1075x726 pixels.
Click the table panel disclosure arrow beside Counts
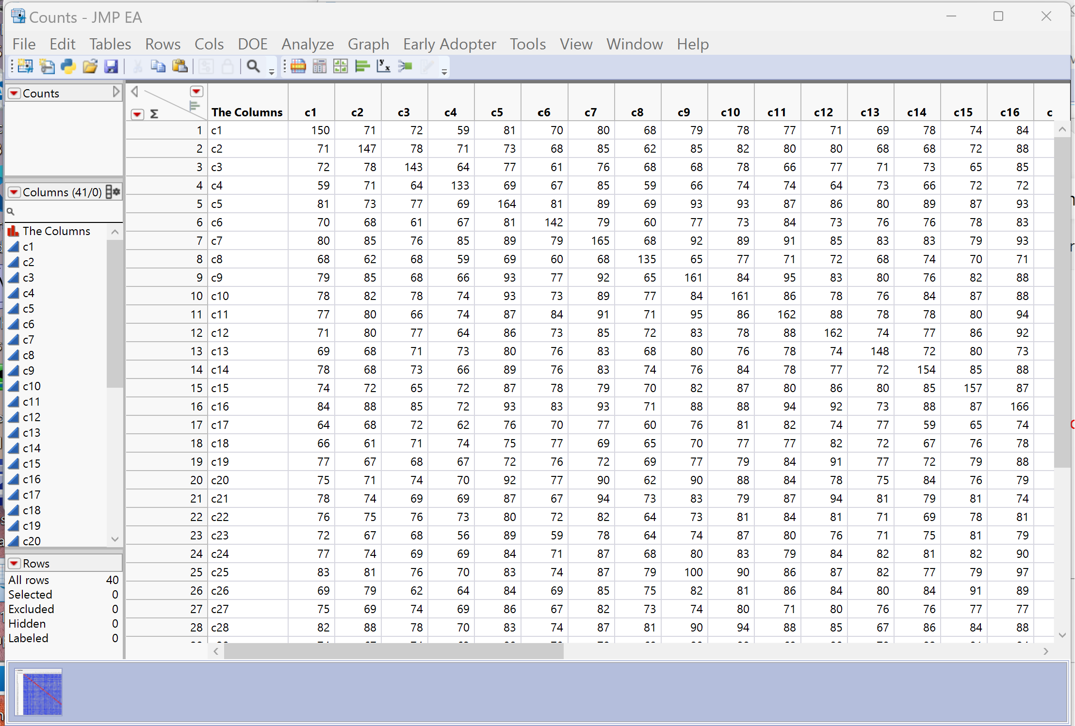116,91
